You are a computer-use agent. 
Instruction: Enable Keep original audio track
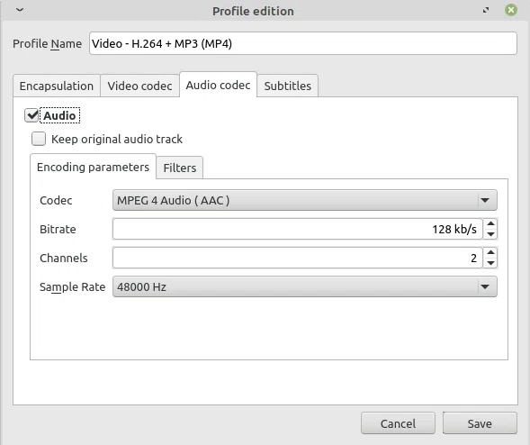(x=39, y=139)
